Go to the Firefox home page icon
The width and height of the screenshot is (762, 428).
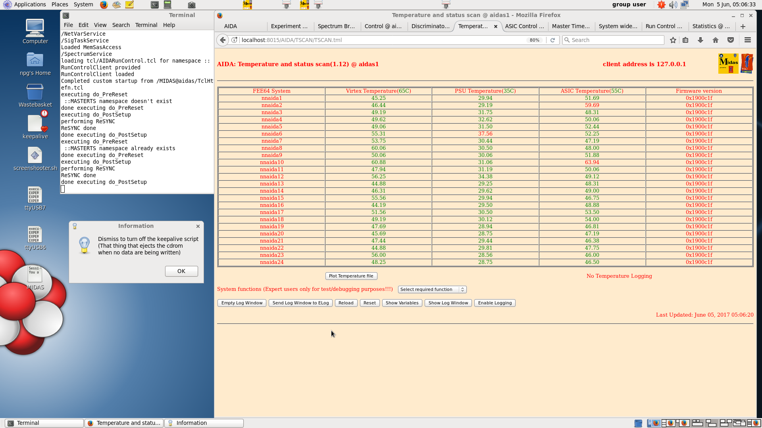[x=716, y=40]
